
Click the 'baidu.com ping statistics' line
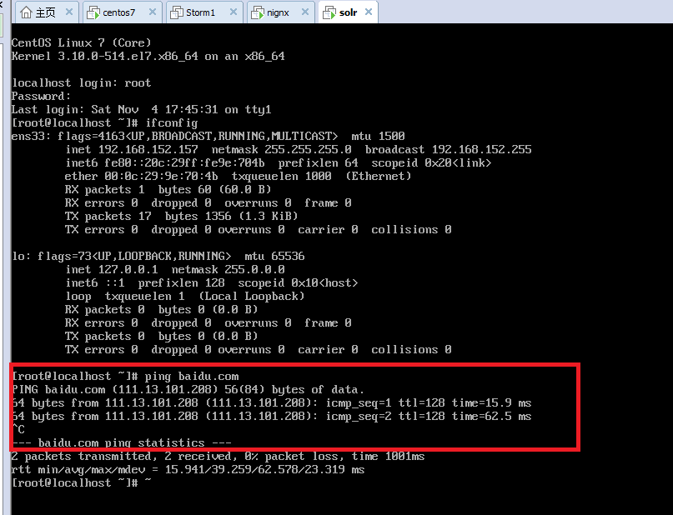pos(122,442)
